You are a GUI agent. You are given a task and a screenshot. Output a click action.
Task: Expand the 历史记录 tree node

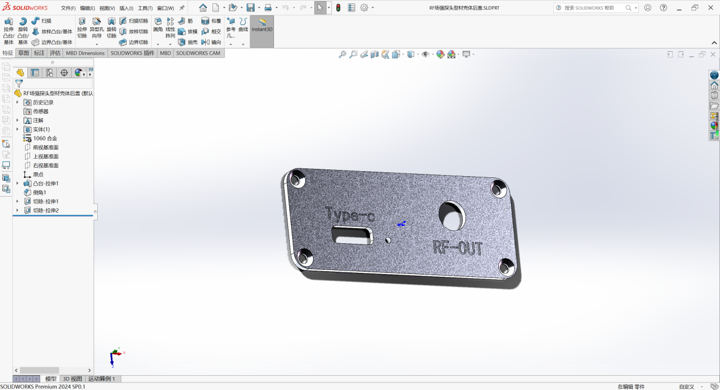point(17,102)
